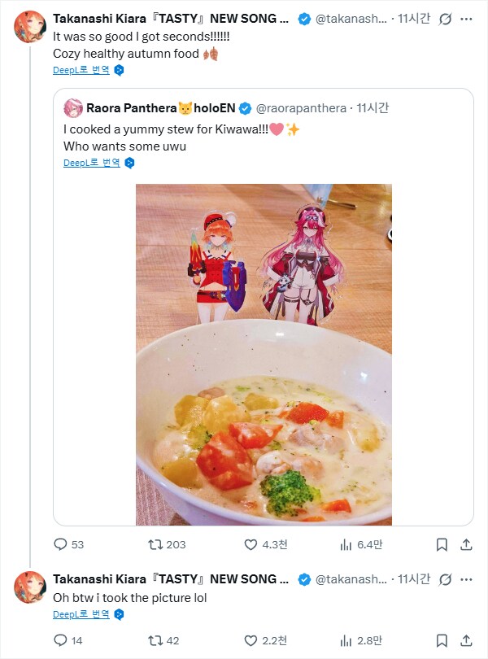Open Grok icon on the bottom tweet

[x=446, y=579]
